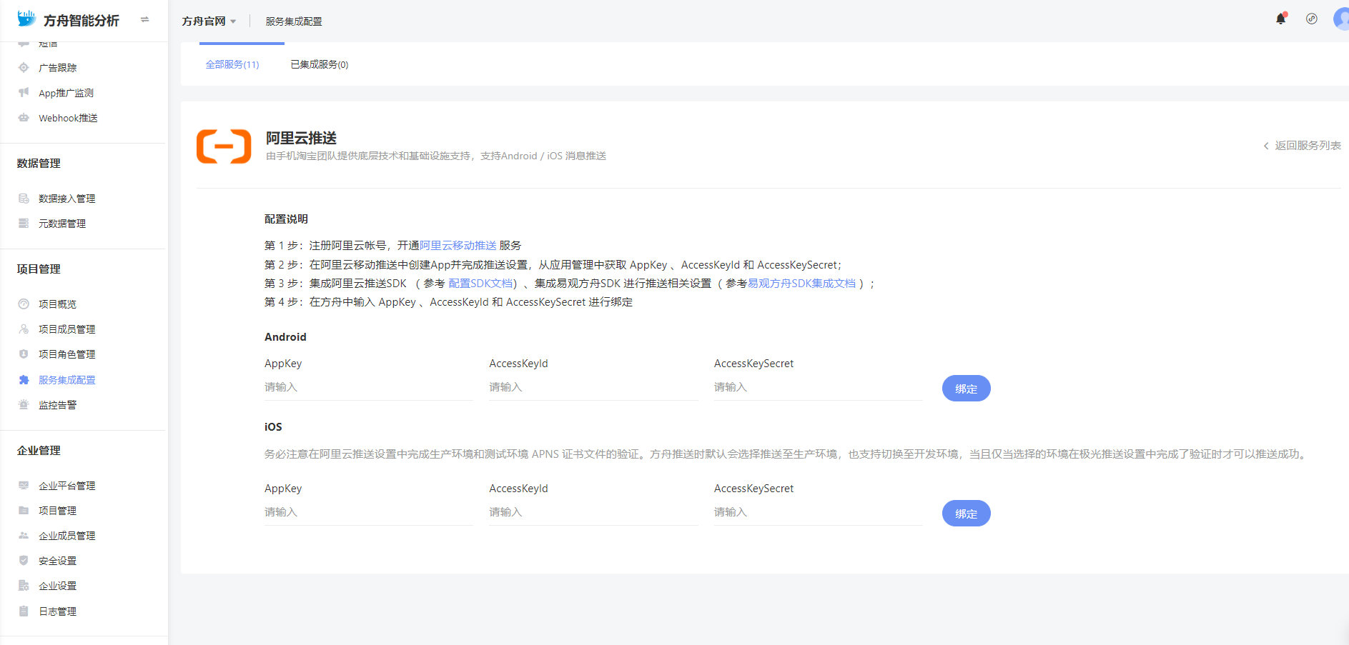Focus the iOS AccessKeySecret input field

click(819, 512)
